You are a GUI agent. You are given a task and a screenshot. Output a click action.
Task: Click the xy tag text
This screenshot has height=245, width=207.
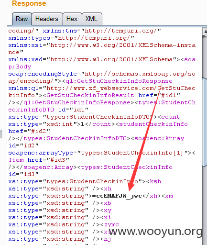point(108,210)
